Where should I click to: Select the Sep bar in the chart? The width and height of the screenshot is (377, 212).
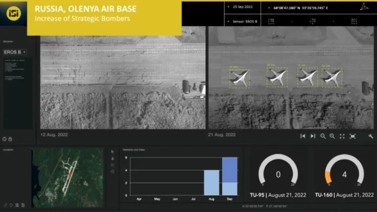pyautogui.click(x=230, y=176)
